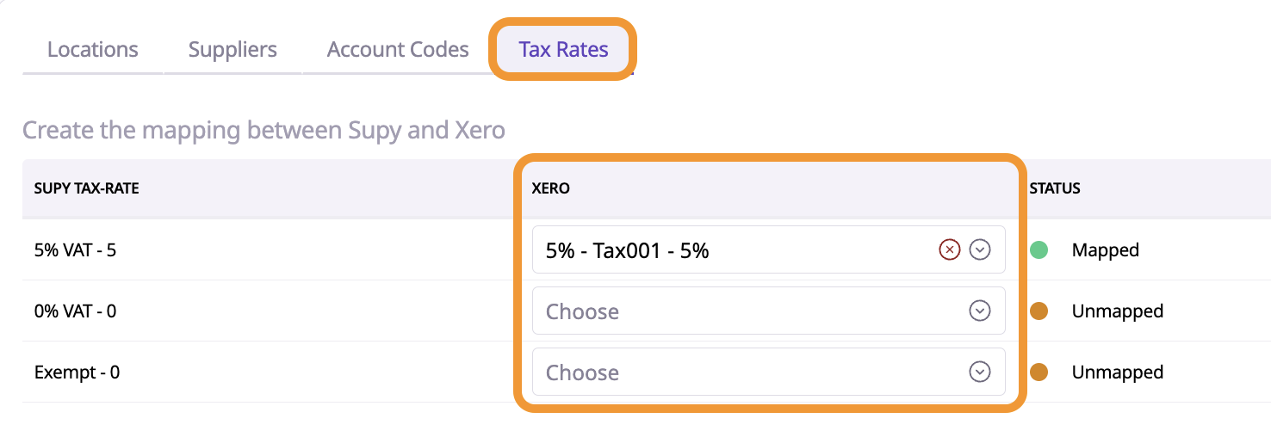This screenshot has height=437, width=1271.
Task: Go to the Account Codes tab
Action: coord(398,50)
